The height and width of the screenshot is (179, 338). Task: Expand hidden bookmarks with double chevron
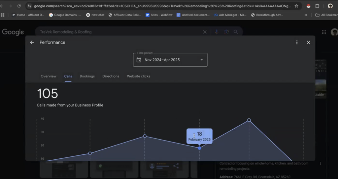coord(306,15)
